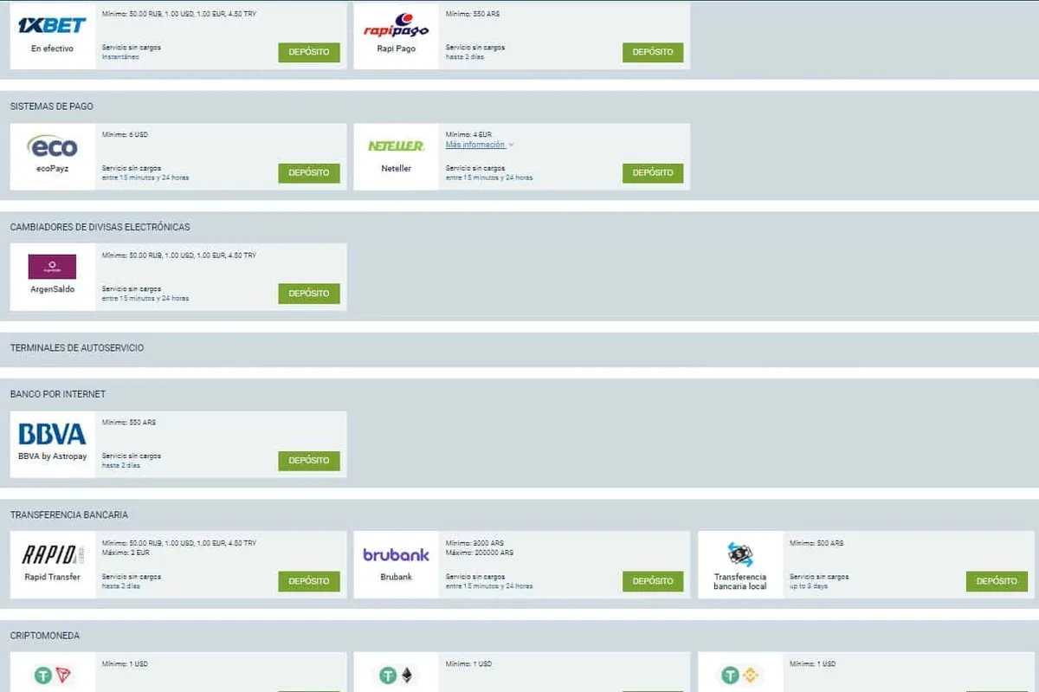Choose the ArgenSaldo purple logo
The height and width of the screenshot is (692, 1039).
click(x=52, y=267)
